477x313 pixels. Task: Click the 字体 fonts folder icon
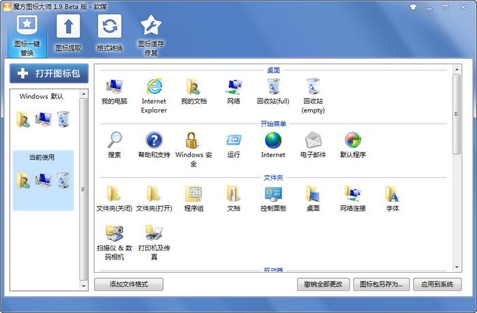tap(393, 198)
